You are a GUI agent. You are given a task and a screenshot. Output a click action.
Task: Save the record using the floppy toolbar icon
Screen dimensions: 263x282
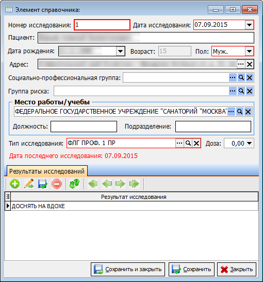pyautogui.click(x=43, y=184)
